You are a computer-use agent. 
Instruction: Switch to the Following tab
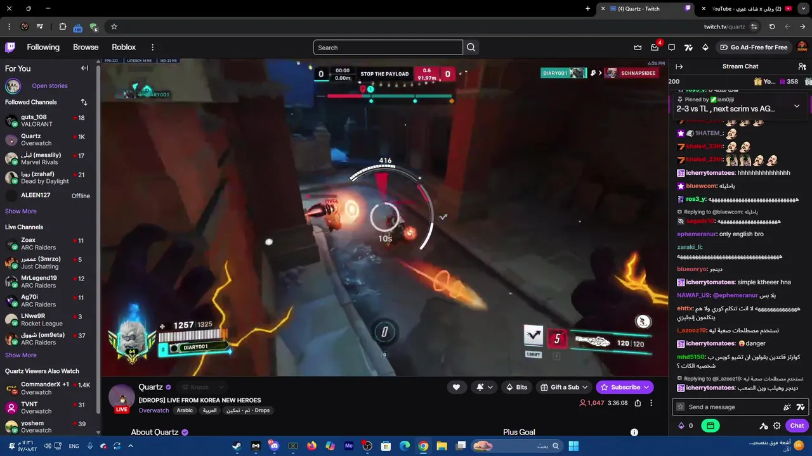tap(43, 47)
